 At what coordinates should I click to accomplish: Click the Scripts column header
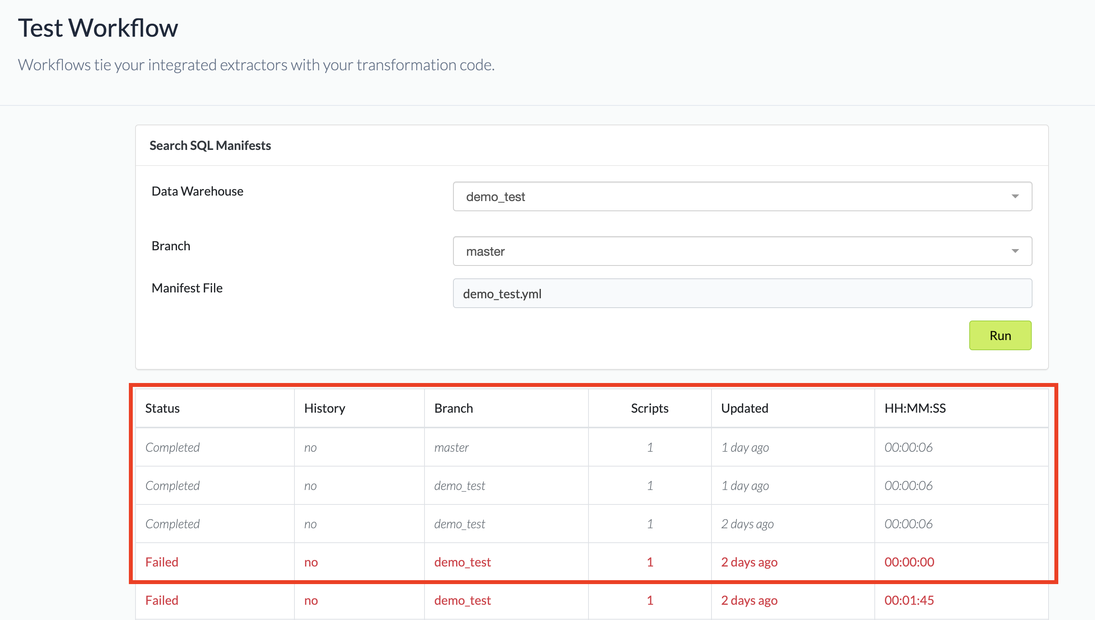(x=649, y=408)
